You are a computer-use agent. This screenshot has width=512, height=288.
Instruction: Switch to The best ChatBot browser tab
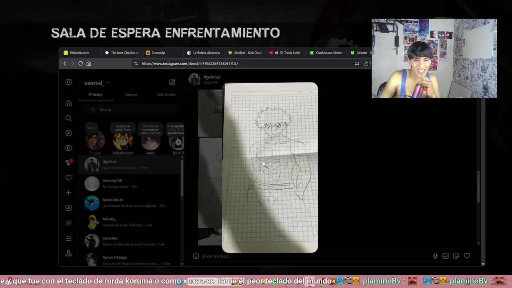(x=122, y=53)
